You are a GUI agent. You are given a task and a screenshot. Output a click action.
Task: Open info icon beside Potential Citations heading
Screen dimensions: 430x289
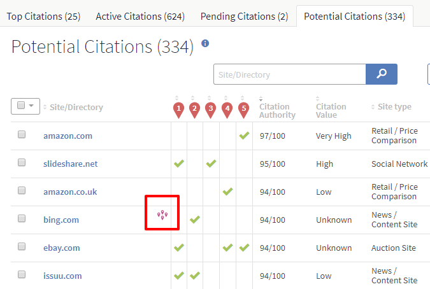(205, 43)
